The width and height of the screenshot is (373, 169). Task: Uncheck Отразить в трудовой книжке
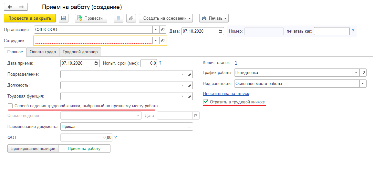[x=206, y=102]
